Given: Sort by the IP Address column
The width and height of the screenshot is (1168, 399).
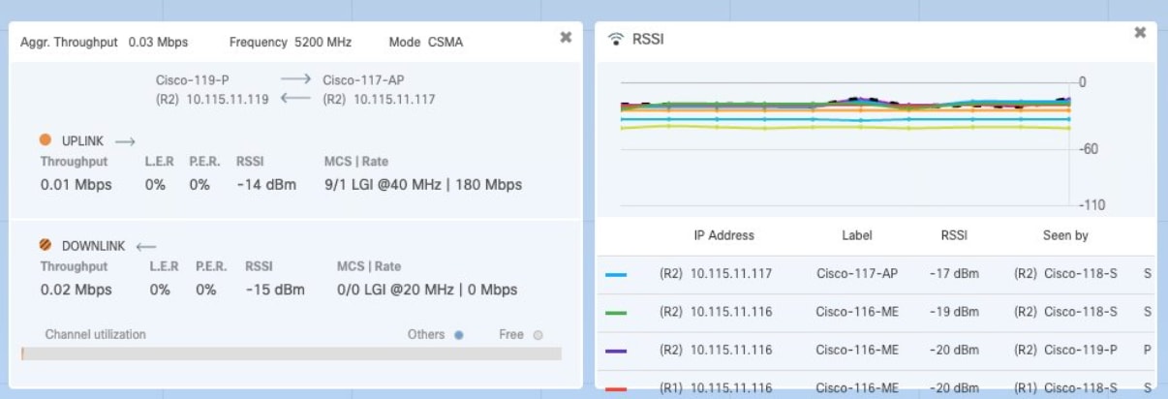Looking at the screenshot, I should tap(723, 235).
